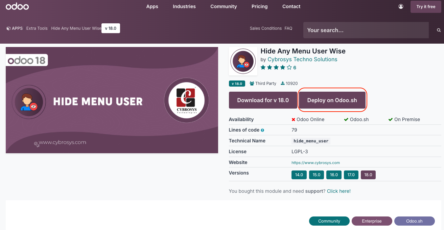Switch to the Community tab
Viewport: 444px width, 230px height.
[x=329, y=221]
